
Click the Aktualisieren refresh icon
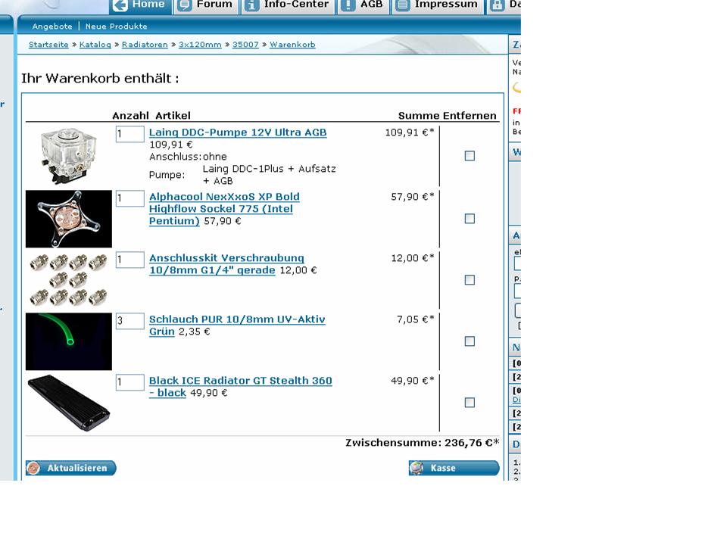point(33,468)
